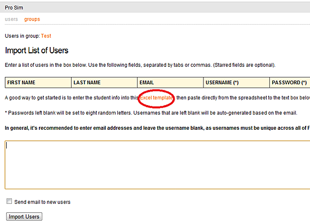Click the bold username recommendation text
Viewport: 310px width, 223px height.
point(157,128)
